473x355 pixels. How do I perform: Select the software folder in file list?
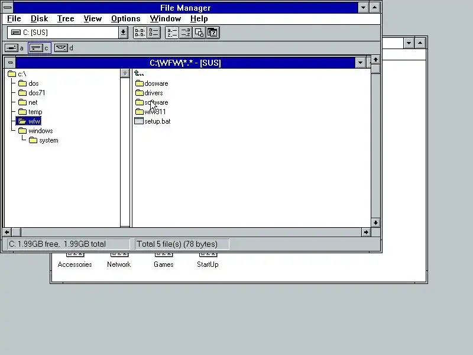coord(152,102)
